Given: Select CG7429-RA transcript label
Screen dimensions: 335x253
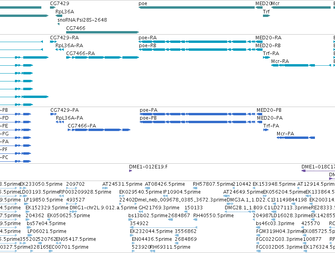Looking at the screenshot, I should (x=64, y=38).
